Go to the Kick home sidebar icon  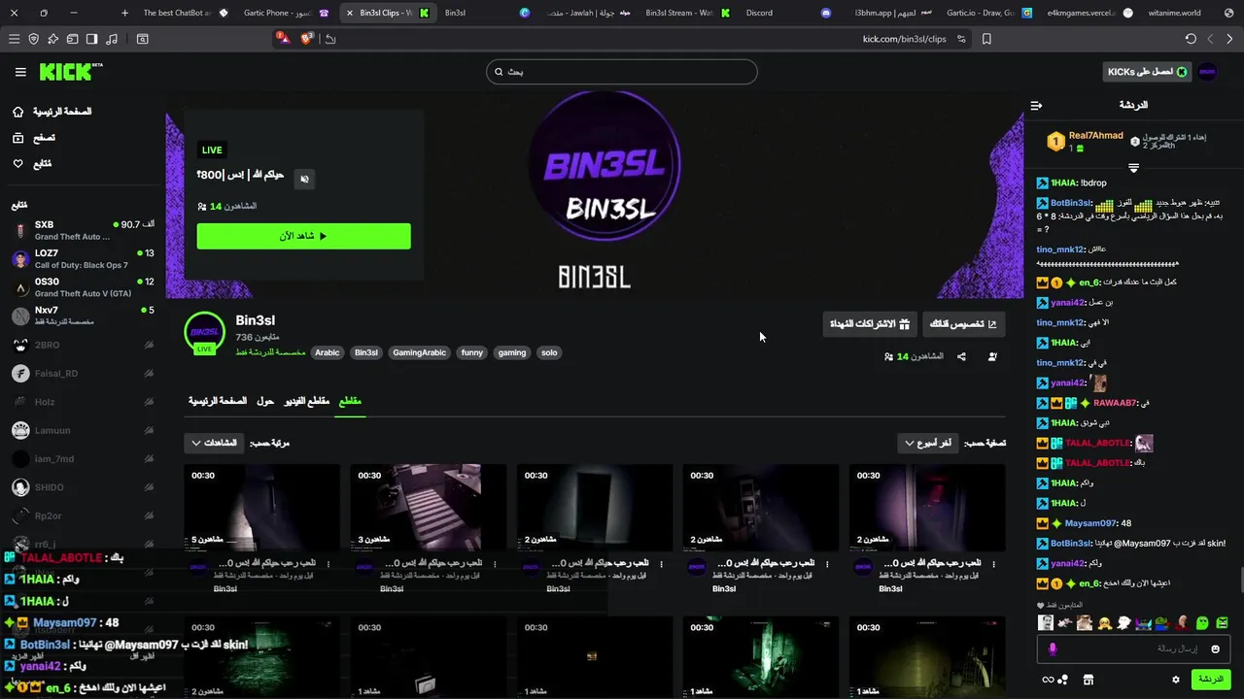tap(17, 112)
